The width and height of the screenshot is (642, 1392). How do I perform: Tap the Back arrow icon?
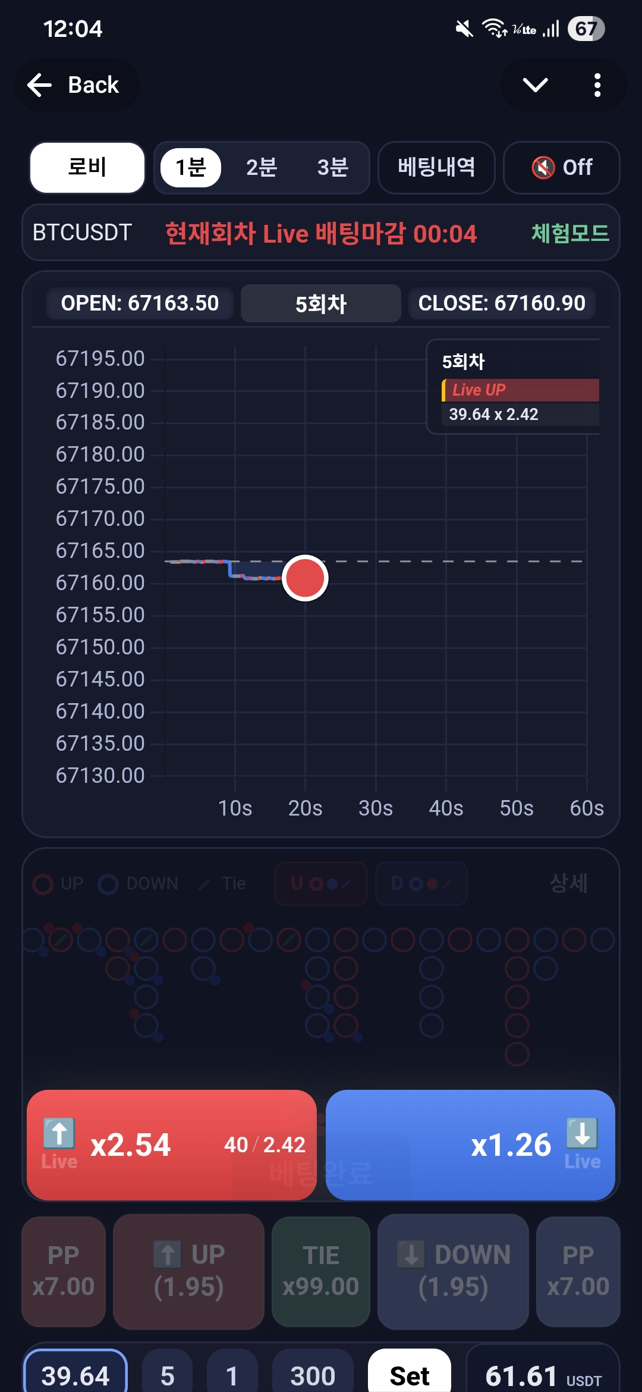tap(40, 85)
